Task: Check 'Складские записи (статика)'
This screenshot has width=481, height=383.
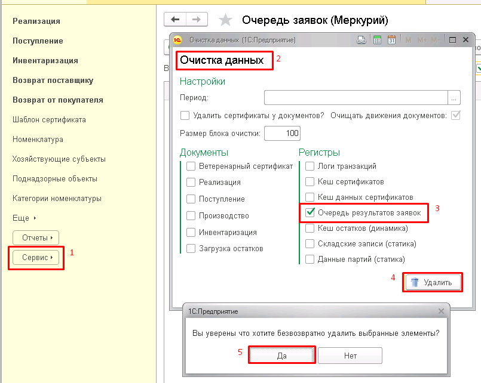Action: (310, 243)
